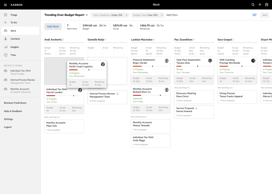Viewport: 272px width, 194px height.
Task: Open Internal Process Review Management Team card
Action: click(107, 97)
